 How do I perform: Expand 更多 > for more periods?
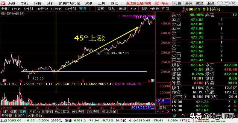[x=85, y=9]
